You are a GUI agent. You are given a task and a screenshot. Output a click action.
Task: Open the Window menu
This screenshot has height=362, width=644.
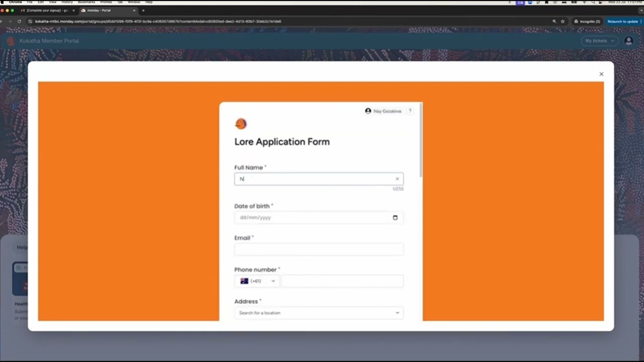(134, 2)
